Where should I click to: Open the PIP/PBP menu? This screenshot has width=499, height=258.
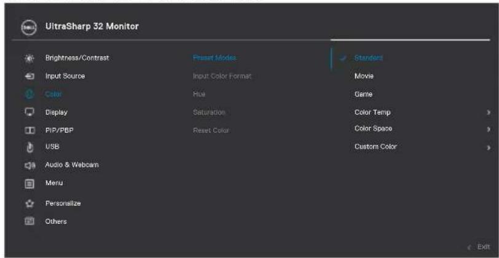click(59, 130)
